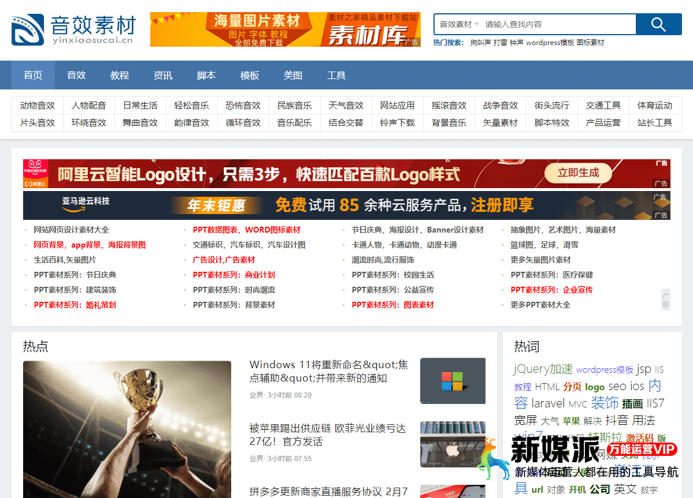Read the Windows 11 renaming article

pyautogui.click(x=328, y=372)
